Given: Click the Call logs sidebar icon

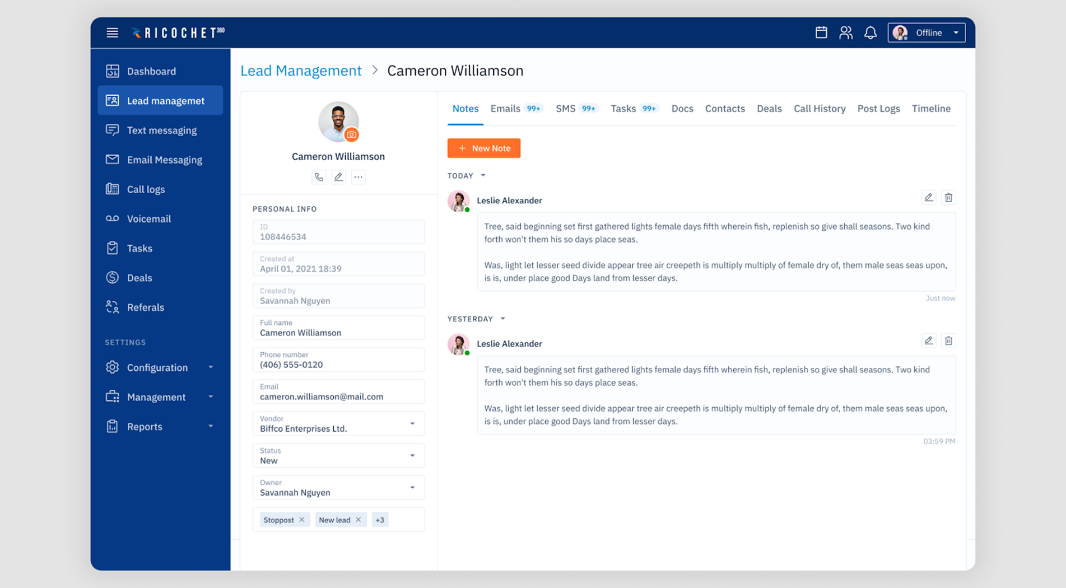Looking at the screenshot, I should (x=113, y=189).
